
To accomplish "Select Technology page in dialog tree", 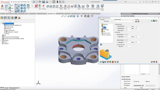I will coord(106,29).
